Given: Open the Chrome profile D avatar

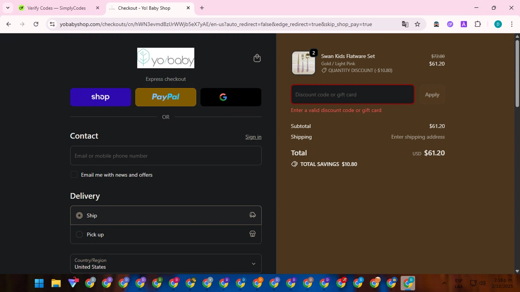Looking at the screenshot, I should pos(498,24).
